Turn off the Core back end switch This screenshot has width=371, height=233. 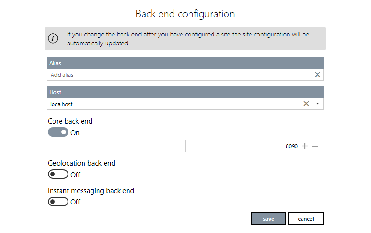[x=58, y=132]
